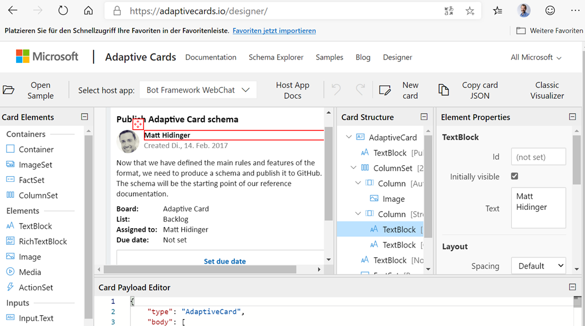585x326 pixels.
Task: Select the ActionSet element icon
Action: pos(10,287)
